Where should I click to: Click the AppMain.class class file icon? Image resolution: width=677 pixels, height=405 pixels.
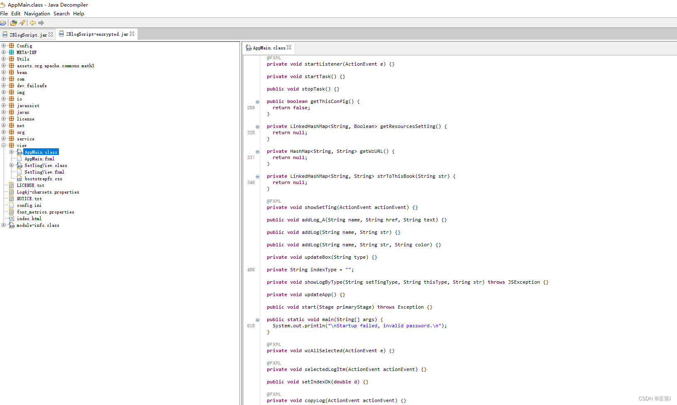[20, 152]
